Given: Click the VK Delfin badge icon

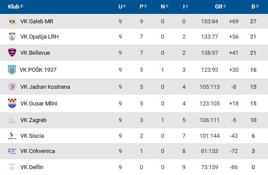Looking at the screenshot, I should pos(12,167).
